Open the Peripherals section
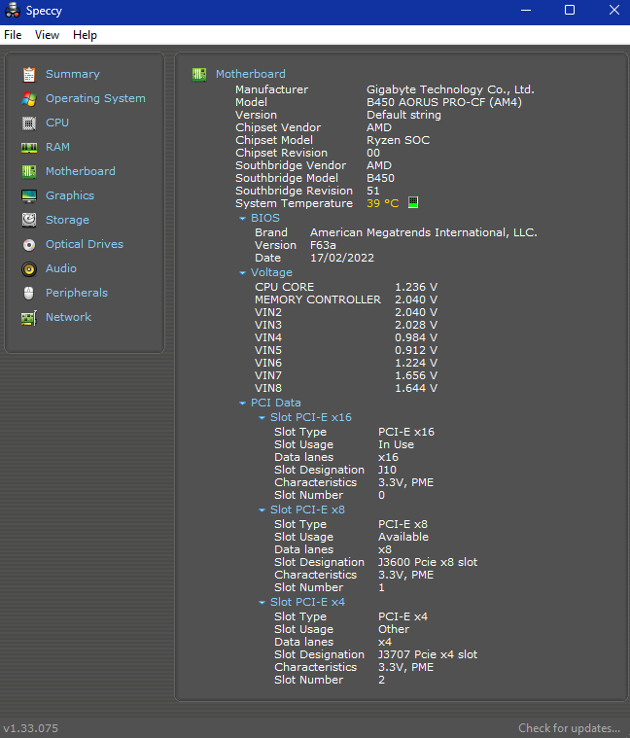The width and height of the screenshot is (630, 738). (76, 293)
